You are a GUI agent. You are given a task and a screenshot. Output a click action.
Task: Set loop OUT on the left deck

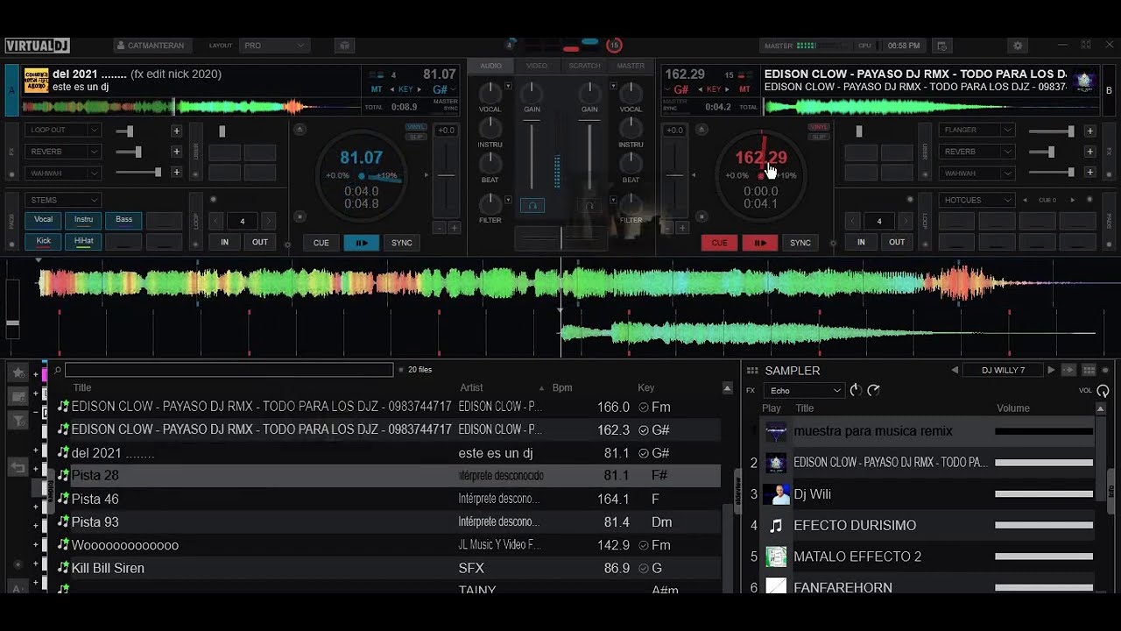point(260,242)
